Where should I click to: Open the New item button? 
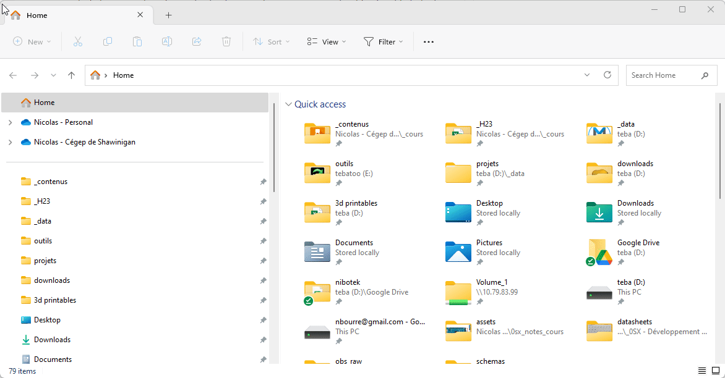pyautogui.click(x=32, y=41)
